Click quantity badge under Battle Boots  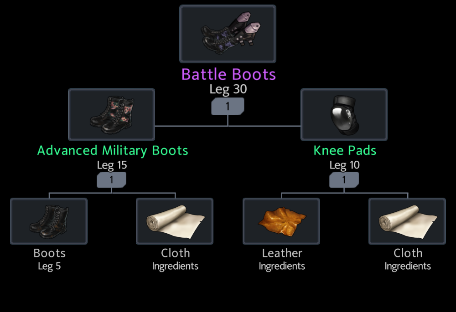pos(228,106)
